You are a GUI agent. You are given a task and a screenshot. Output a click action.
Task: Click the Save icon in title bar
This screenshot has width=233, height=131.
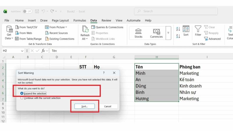tap(37, 11)
